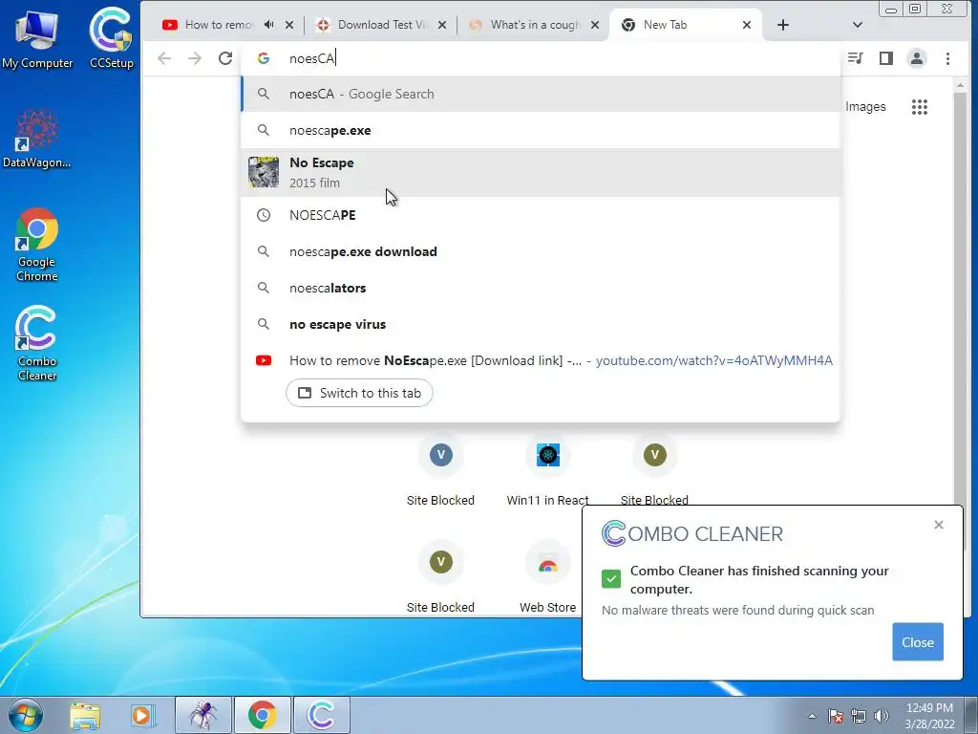Reload the current page
The height and width of the screenshot is (734, 978).
tap(225, 58)
